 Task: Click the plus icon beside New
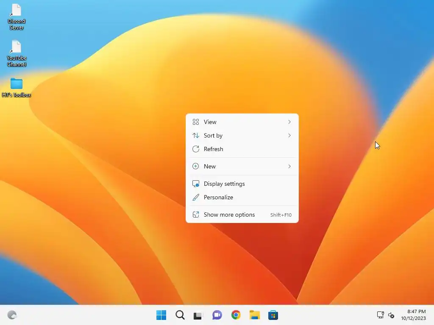pos(196,166)
